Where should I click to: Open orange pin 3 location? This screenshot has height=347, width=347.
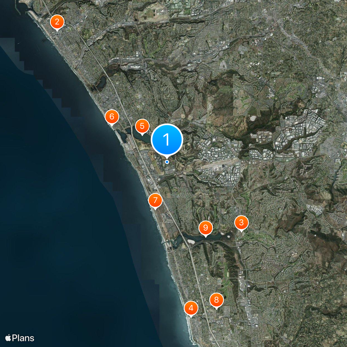241,223
